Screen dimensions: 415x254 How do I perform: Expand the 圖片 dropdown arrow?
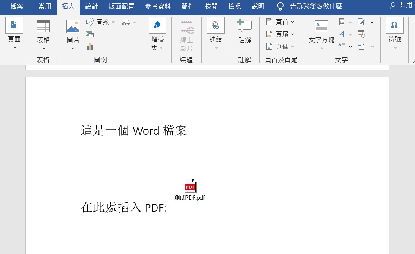73,48
